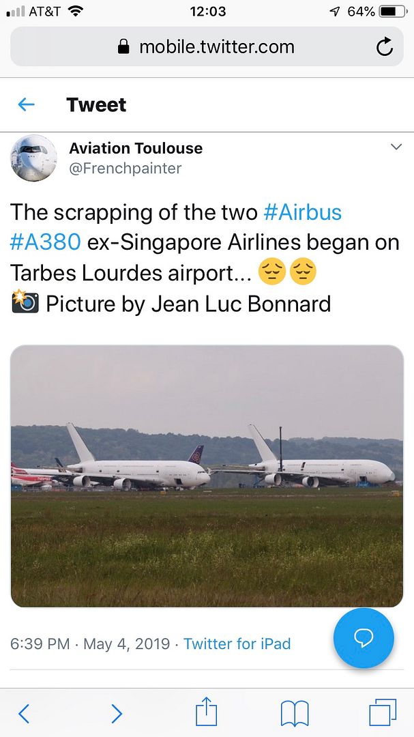Tap the mobile.twitter.com address field
This screenshot has width=414, height=737.
[x=207, y=46]
